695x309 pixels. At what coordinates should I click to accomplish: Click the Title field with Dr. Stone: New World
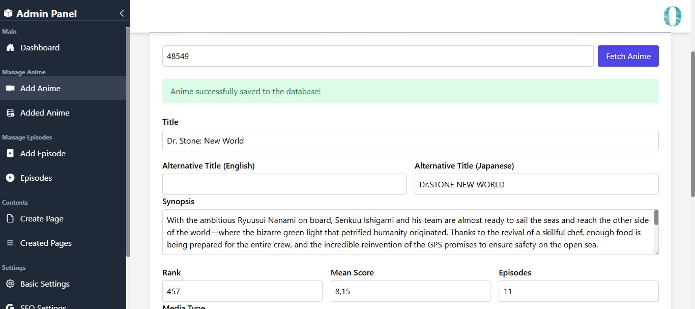pyautogui.click(x=411, y=141)
